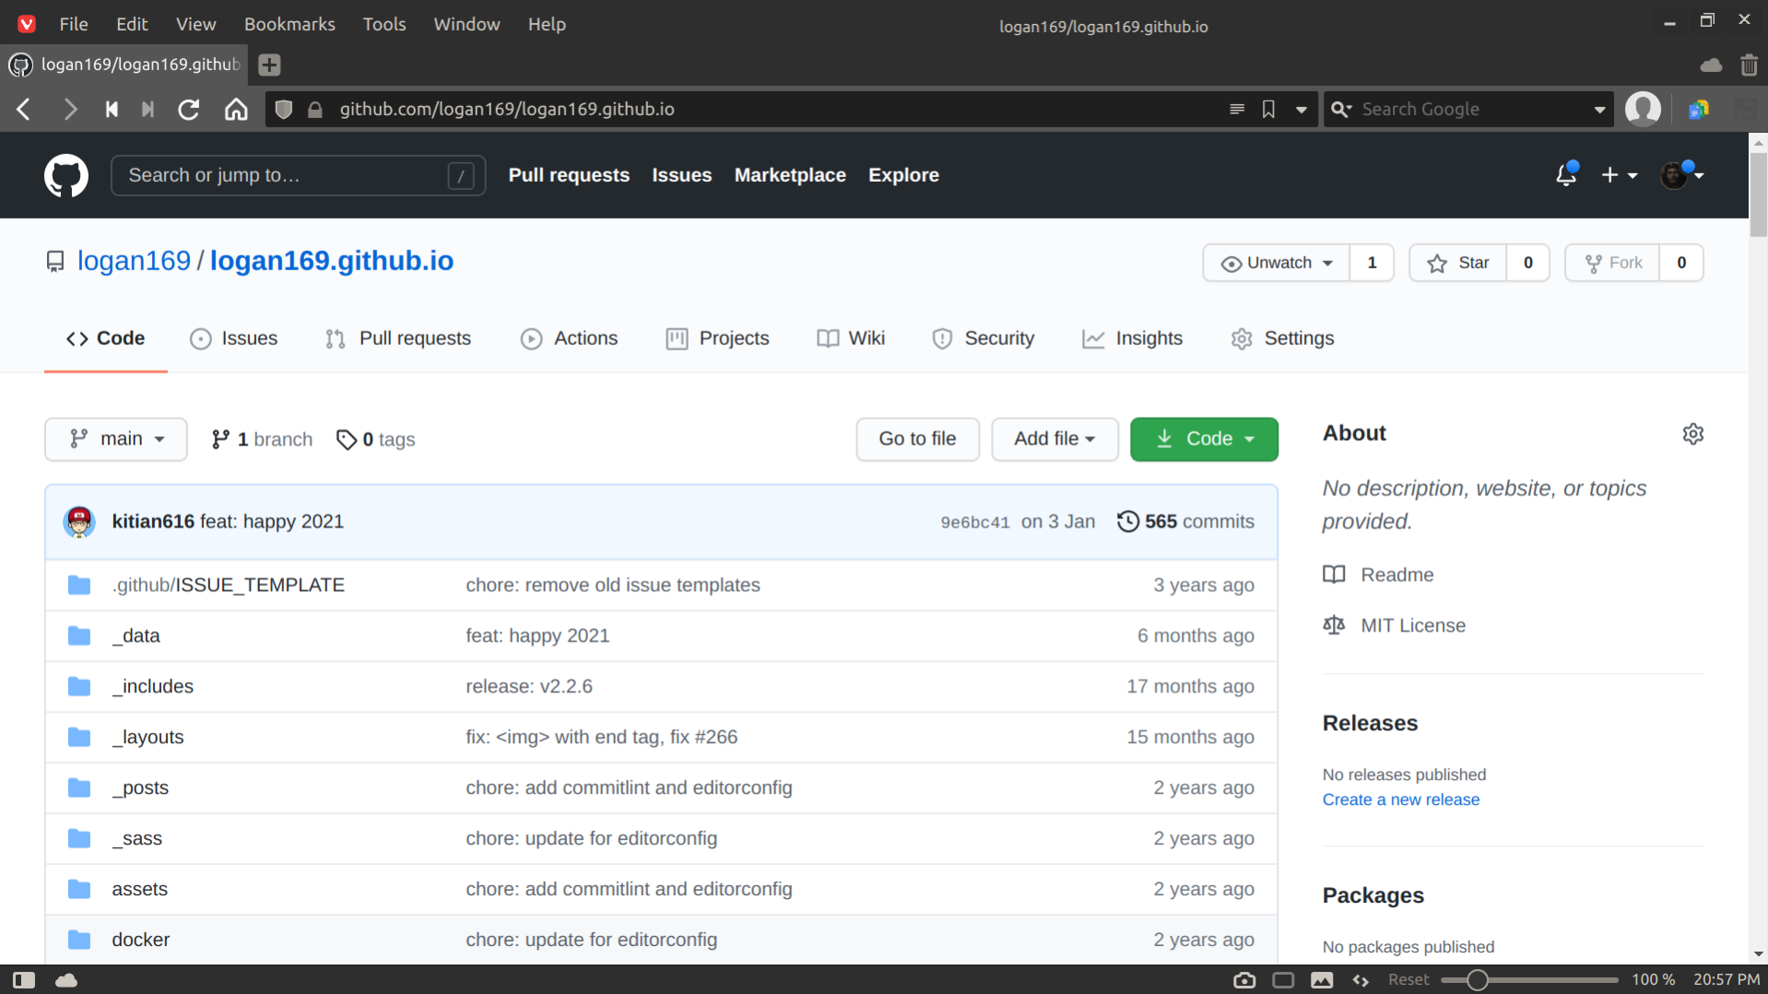
Task: Click the browser forward arrow
Action: tap(70, 110)
